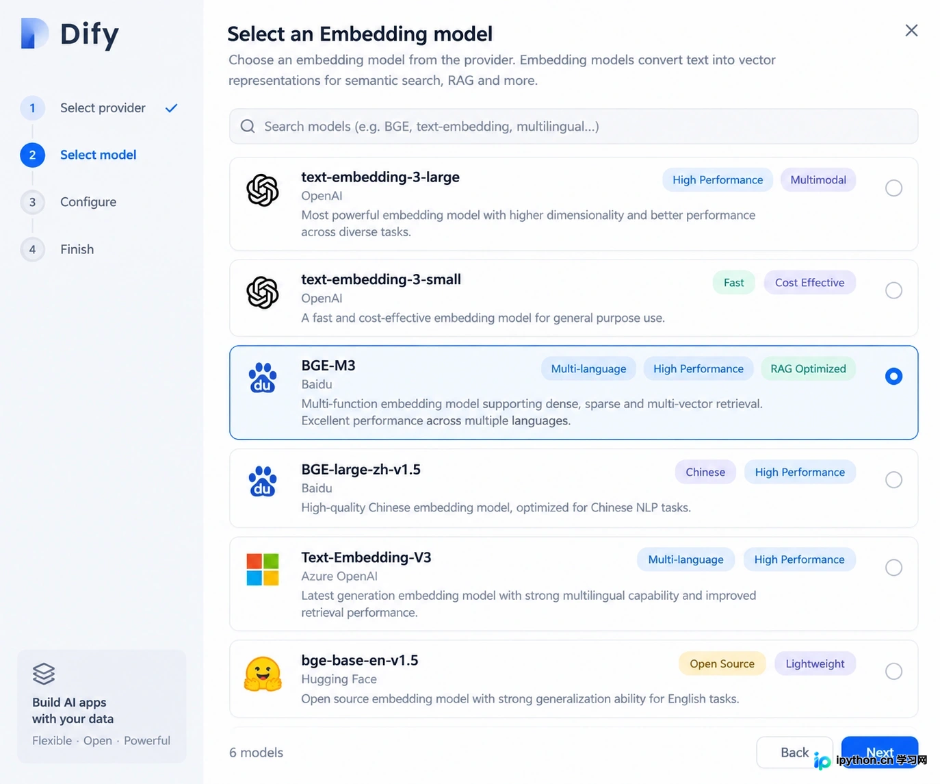Image resolution: width=940 pixels, height=784 pixels.
Task: Click the OpenAI logo beside text-embedding-3-small
Action: (x=263, y=292)
